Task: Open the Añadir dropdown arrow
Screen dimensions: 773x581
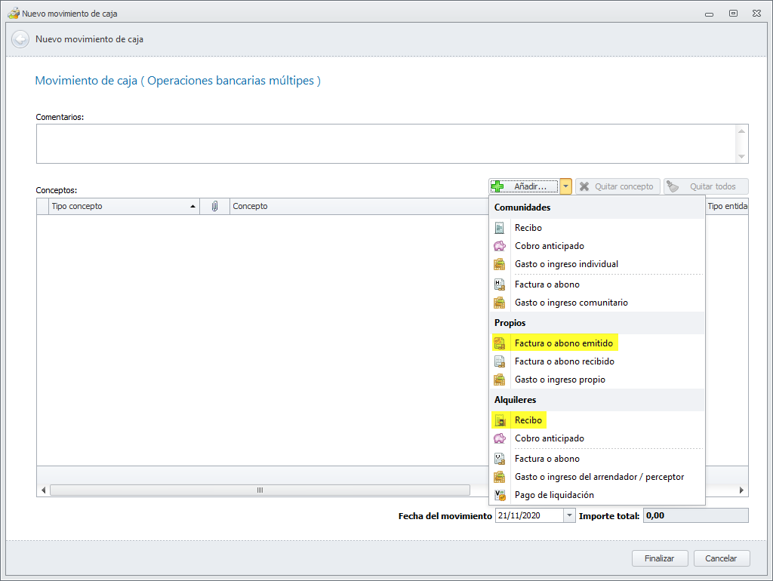Action: 565,186
